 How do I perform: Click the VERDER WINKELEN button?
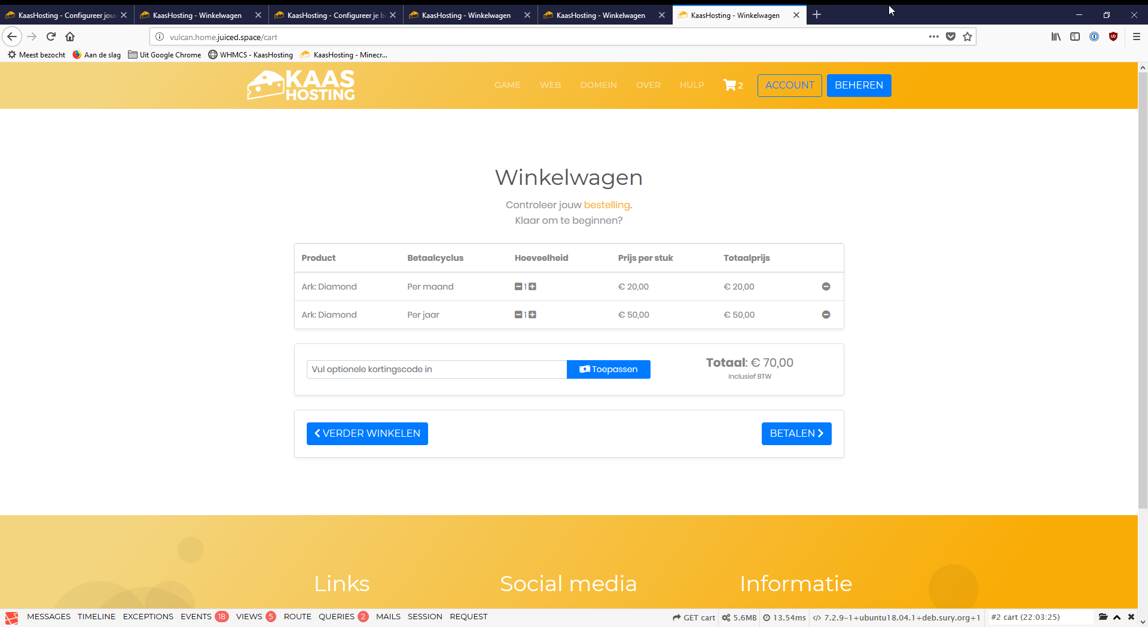(x=367, y=433)
